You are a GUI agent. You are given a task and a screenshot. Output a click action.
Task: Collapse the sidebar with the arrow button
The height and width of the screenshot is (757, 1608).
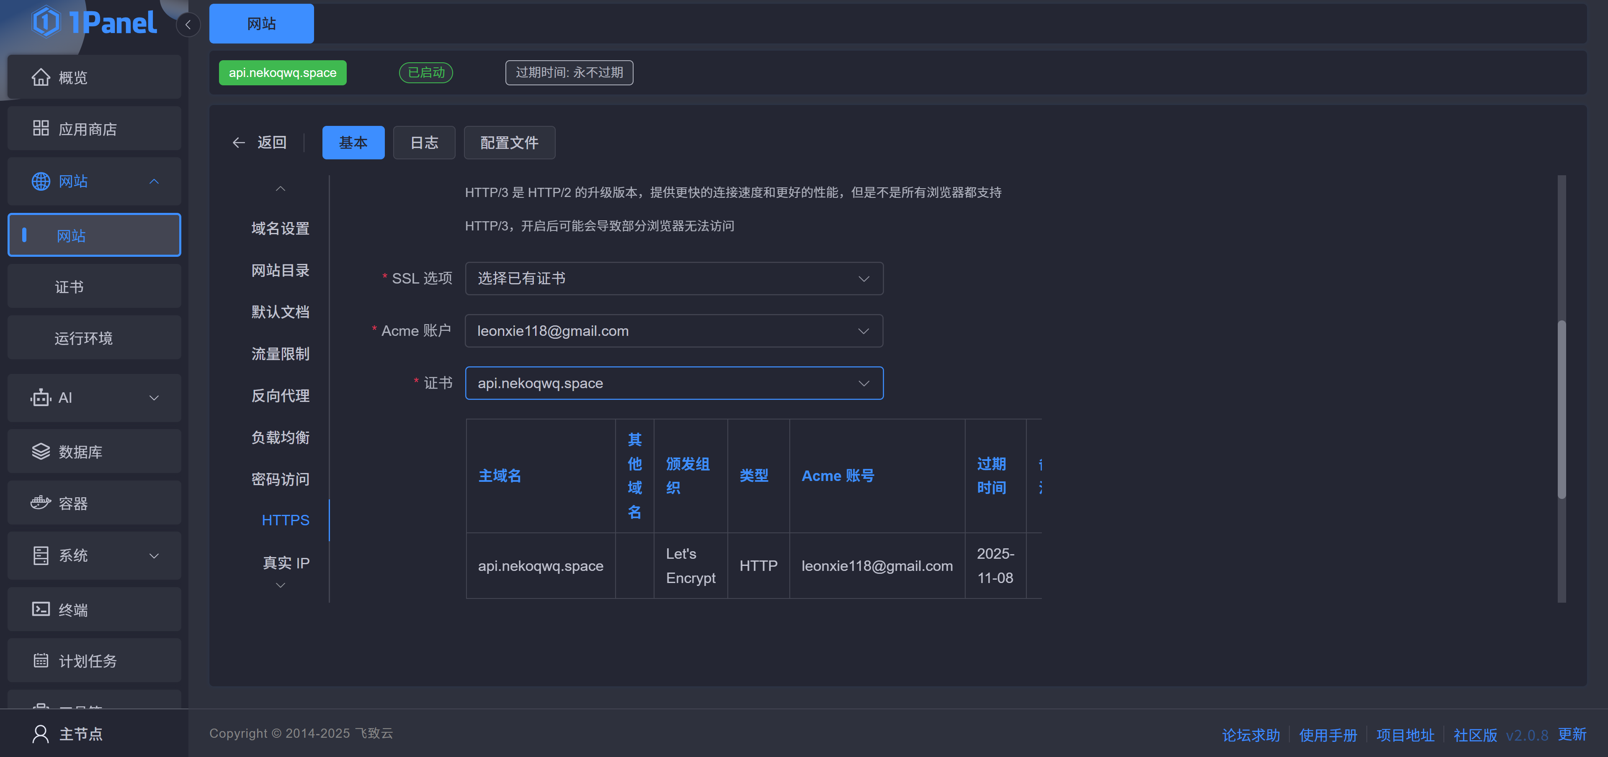(188, 25)
